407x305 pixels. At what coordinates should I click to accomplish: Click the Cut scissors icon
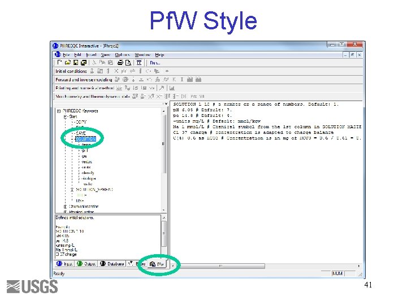pyautogui.click(x=94, y=63)
